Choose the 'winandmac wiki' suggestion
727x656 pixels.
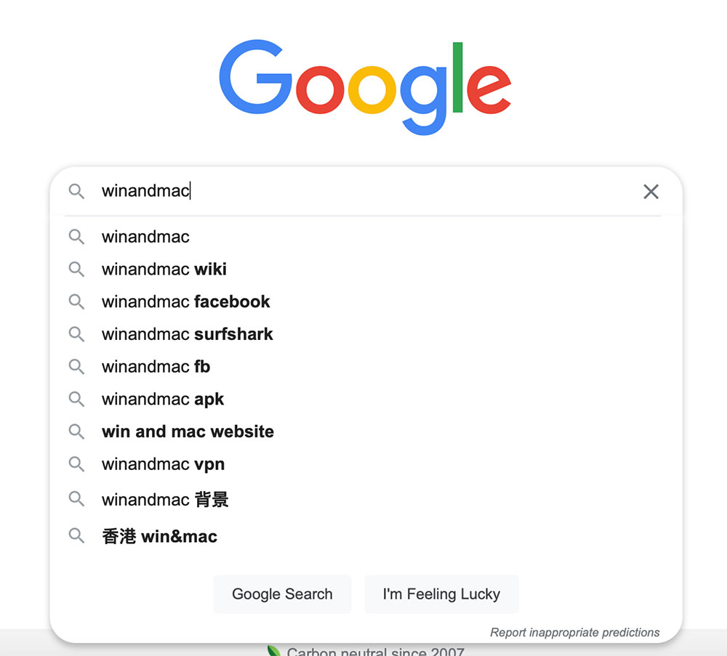tap(164, 270)
